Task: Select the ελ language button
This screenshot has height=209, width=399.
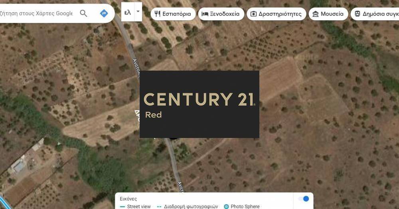Action: (x=128, y=12)
